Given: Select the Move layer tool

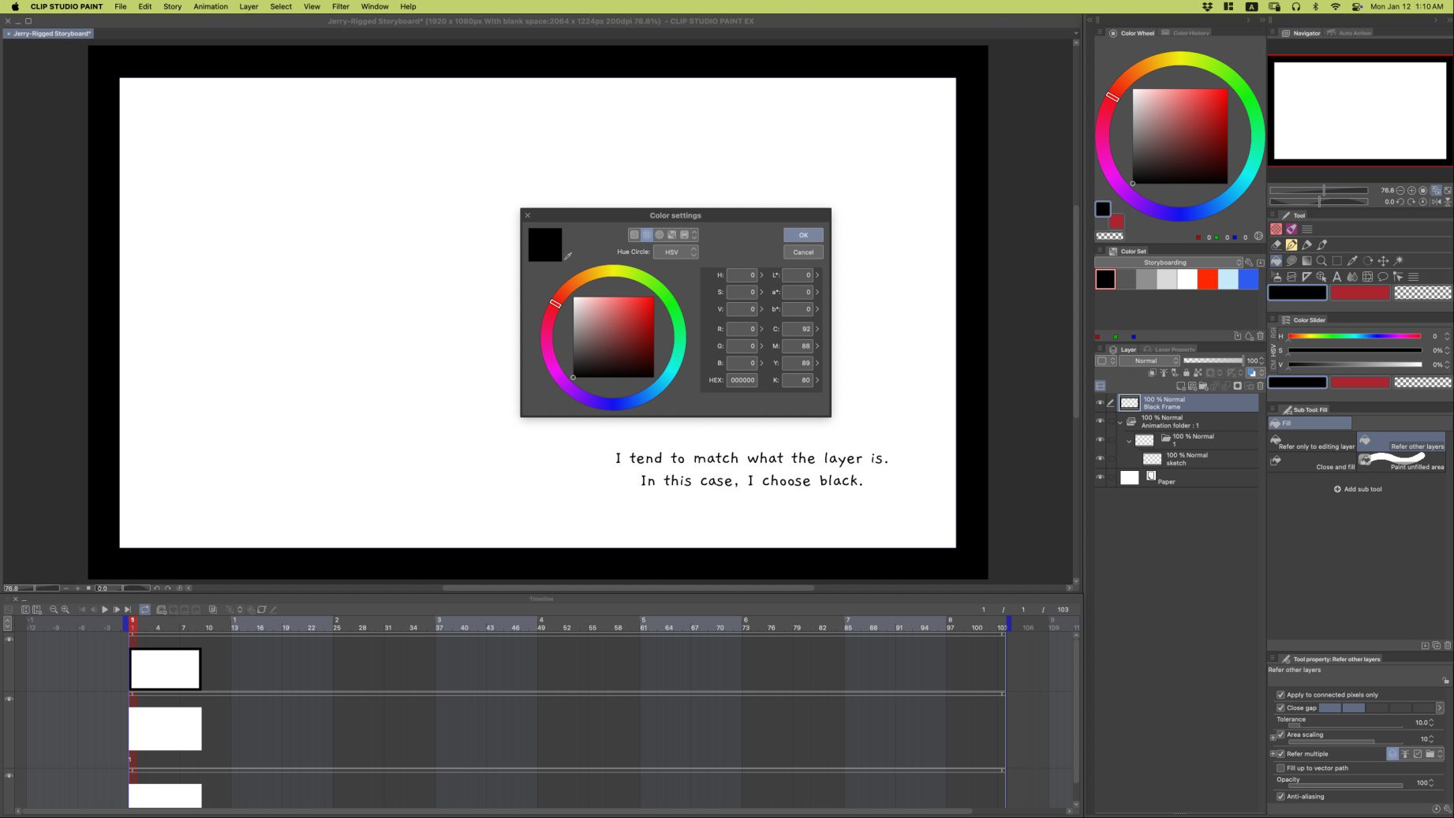Looking at the screenshot, I should coord(1383,261).
